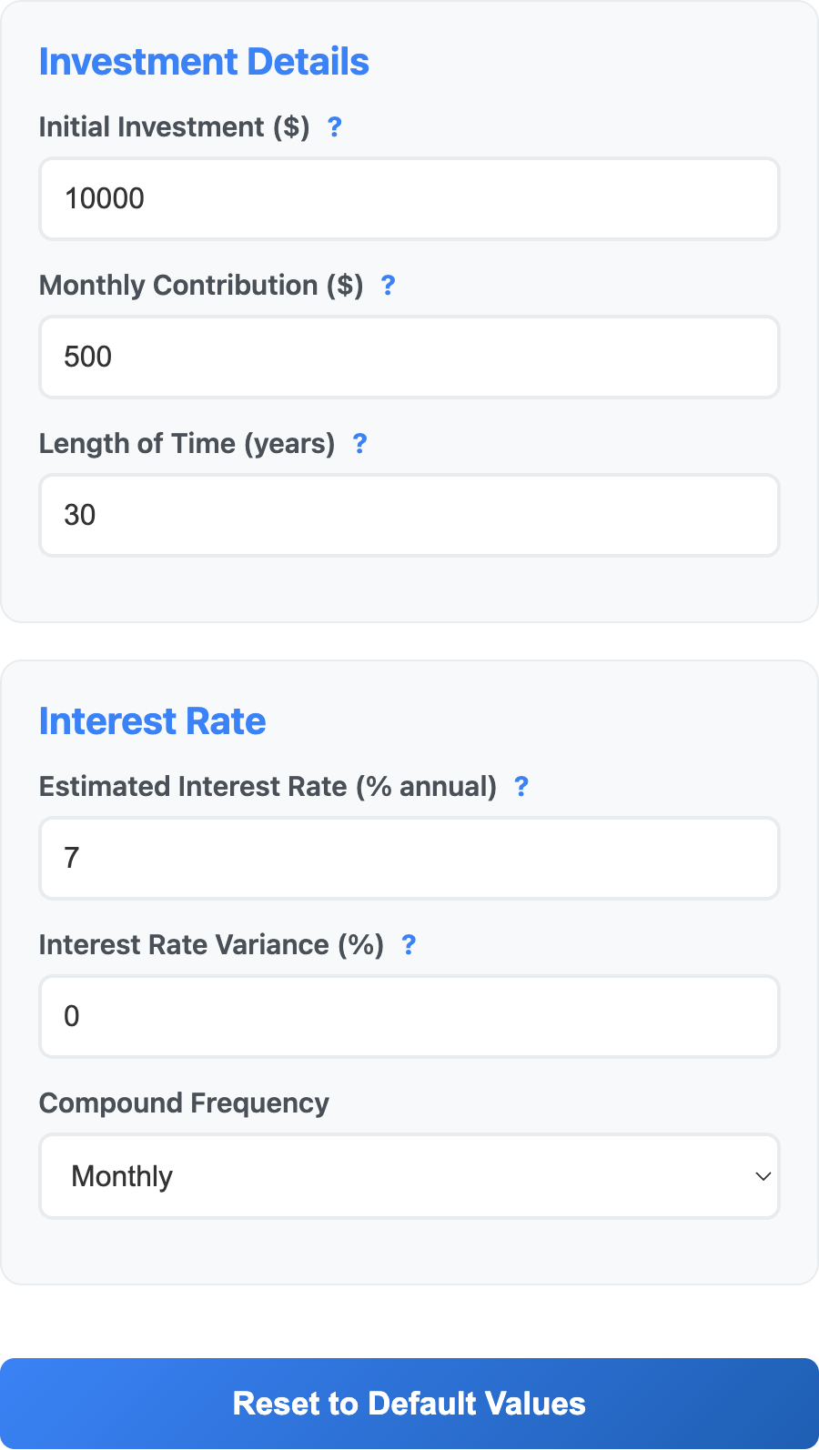Image resolution: width=819 pixels, height=1450 pixels.
Task: Open Estimated Interest Rate help
Action: [x=521, y=786]
